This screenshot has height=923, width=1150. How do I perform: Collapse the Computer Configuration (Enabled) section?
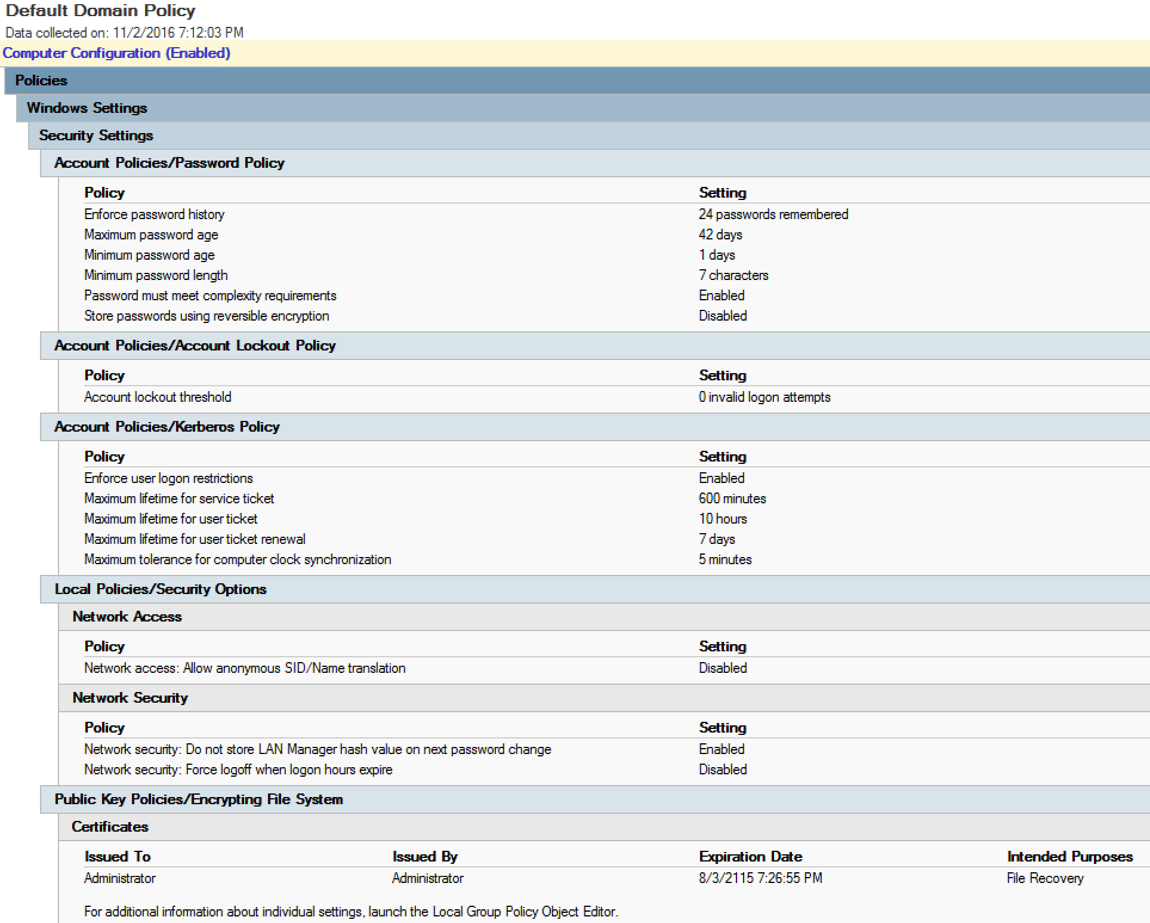point(116,53)
